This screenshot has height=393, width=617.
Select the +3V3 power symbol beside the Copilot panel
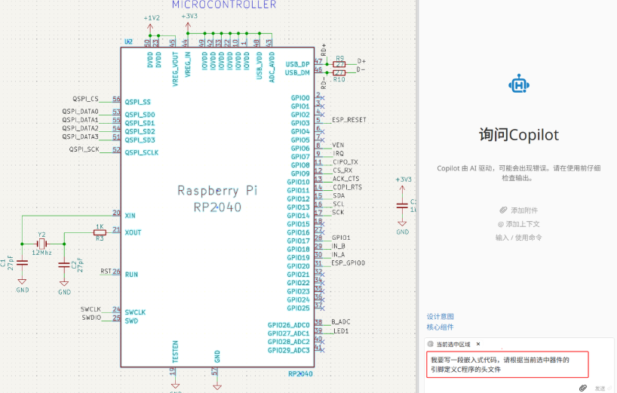pos(403,187)
